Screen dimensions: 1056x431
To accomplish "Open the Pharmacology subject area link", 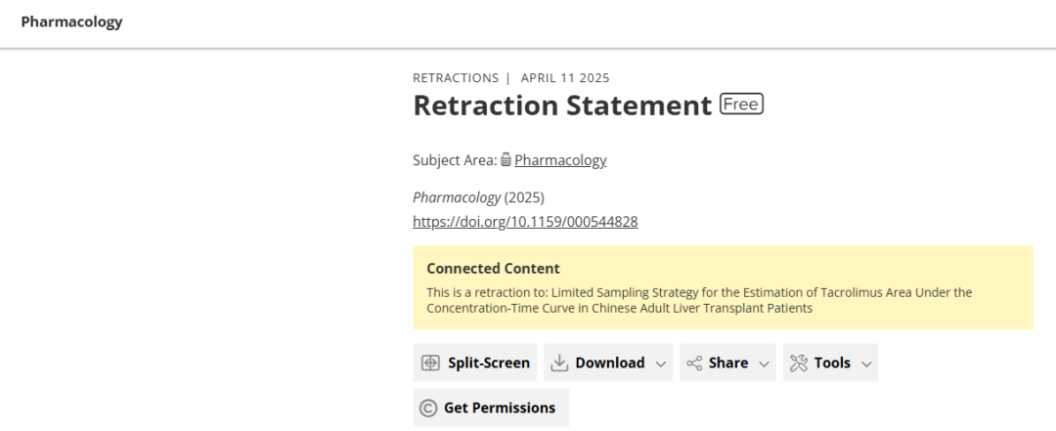I will 560,160.
